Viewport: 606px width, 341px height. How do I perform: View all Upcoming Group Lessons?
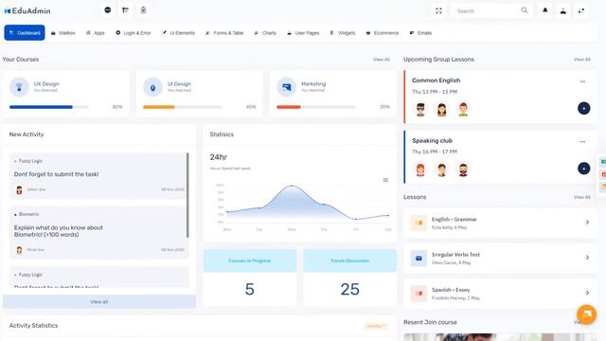click(x=581, y=59)
